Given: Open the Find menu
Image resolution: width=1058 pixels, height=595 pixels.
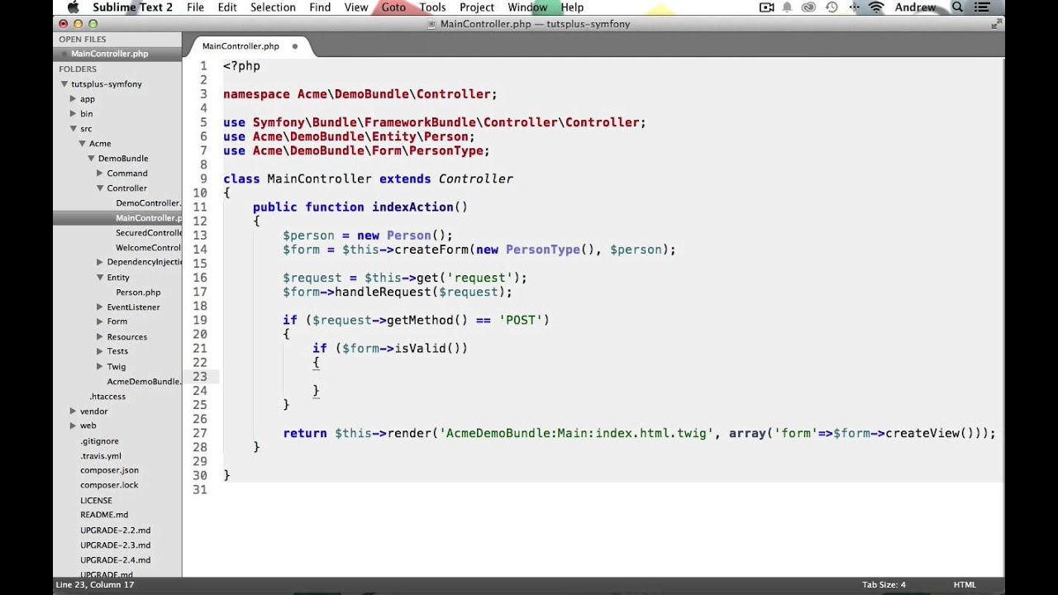Looking at the screenshot, I should pos(320,7).
